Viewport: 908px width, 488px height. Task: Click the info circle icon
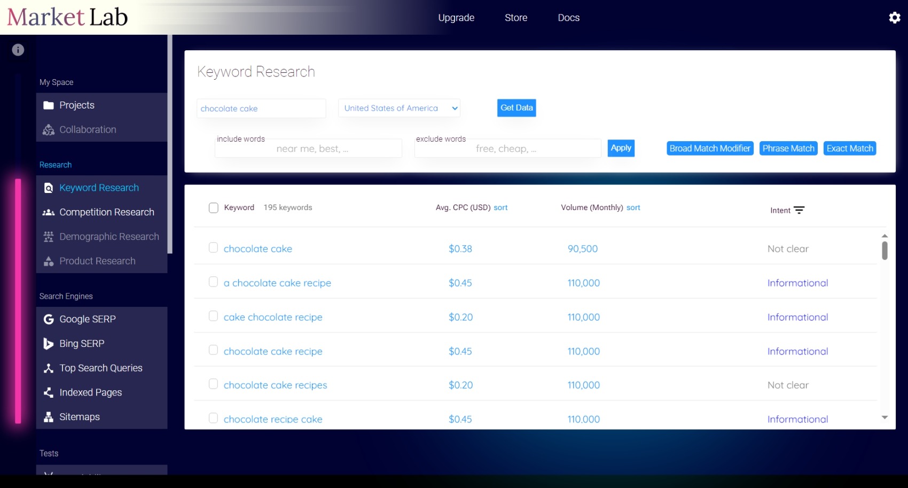[x=18, y=50]
